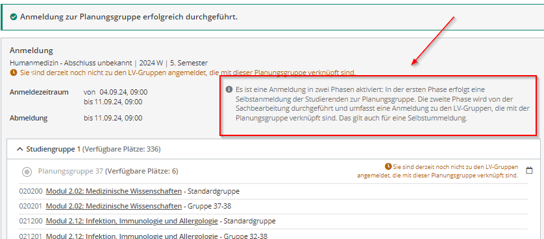
Task: Select the Planungsgruppe 37 radio button
Action: [x=27, y=172]
